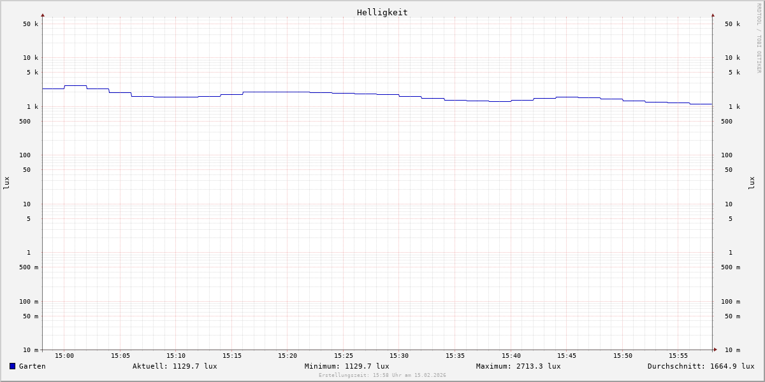Click the red arrow ending the x-axis
The image size is (765, 382).
coord(715,350)
